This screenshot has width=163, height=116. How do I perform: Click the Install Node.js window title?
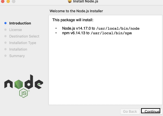click(x=85, y=2)
